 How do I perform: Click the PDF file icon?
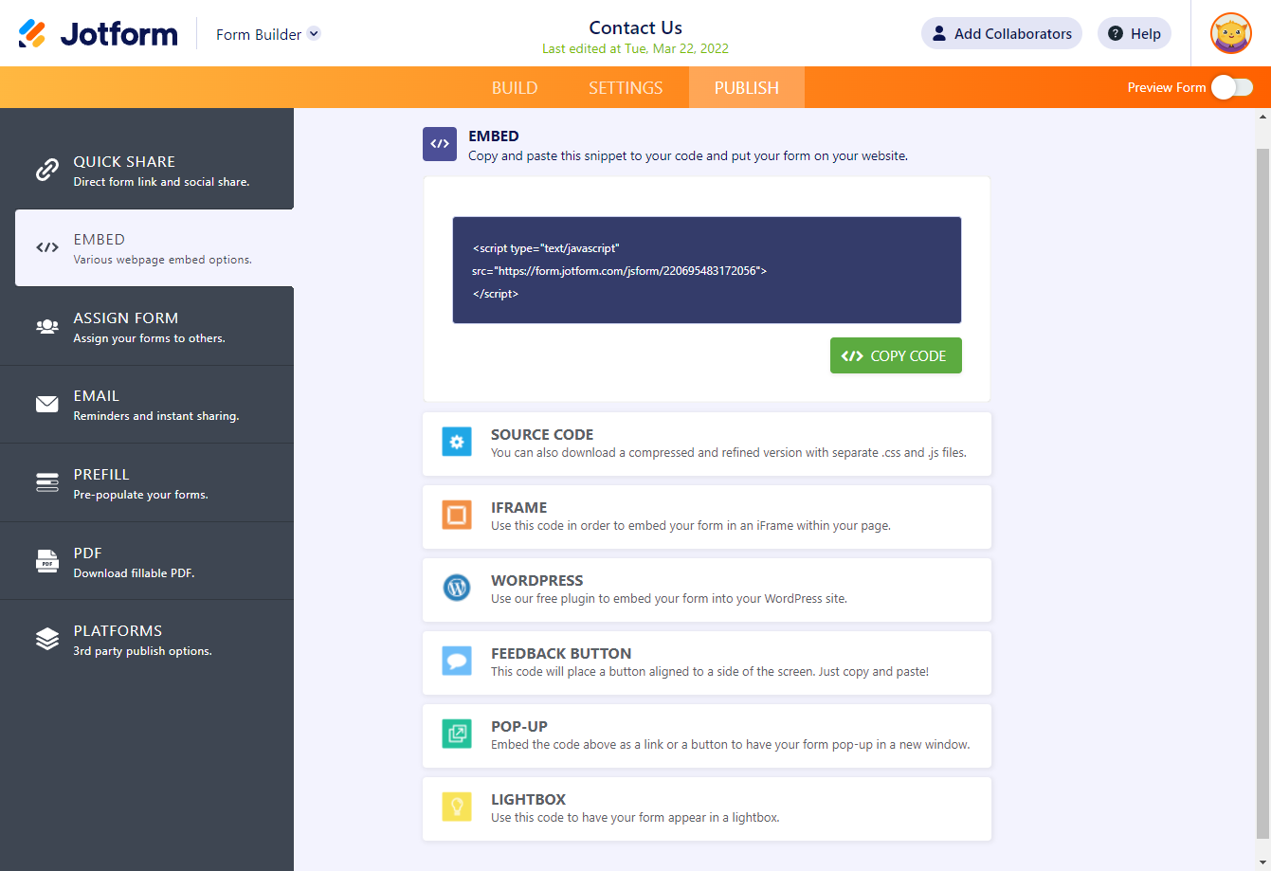pos(47,560)
